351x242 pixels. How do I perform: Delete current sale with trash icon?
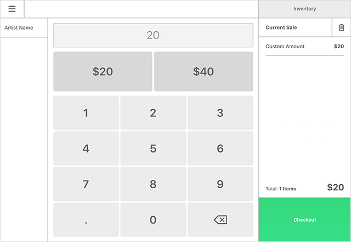click(341, 27)
